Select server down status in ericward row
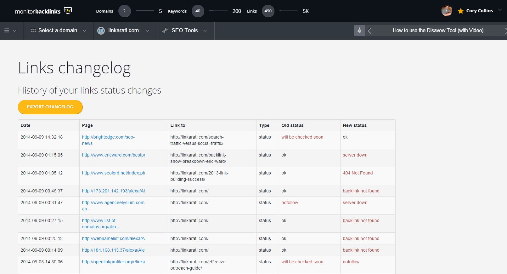 coord(355,155)
